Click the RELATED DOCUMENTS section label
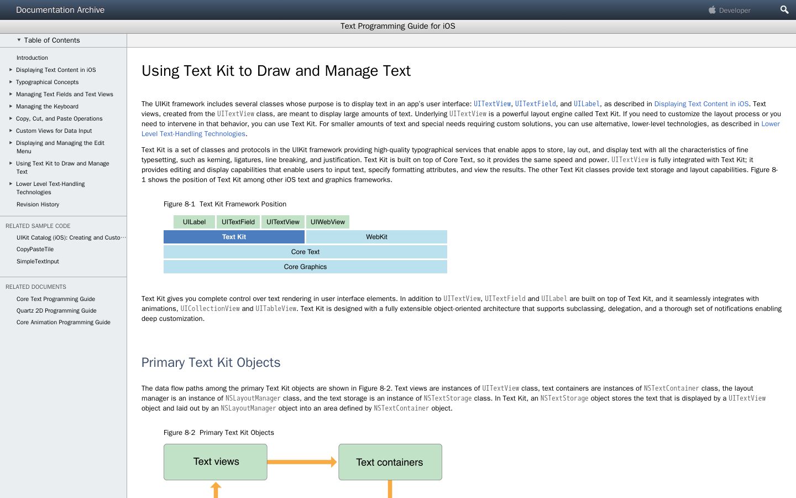Screen dimensions: 796x498 (x=36, y=287)
